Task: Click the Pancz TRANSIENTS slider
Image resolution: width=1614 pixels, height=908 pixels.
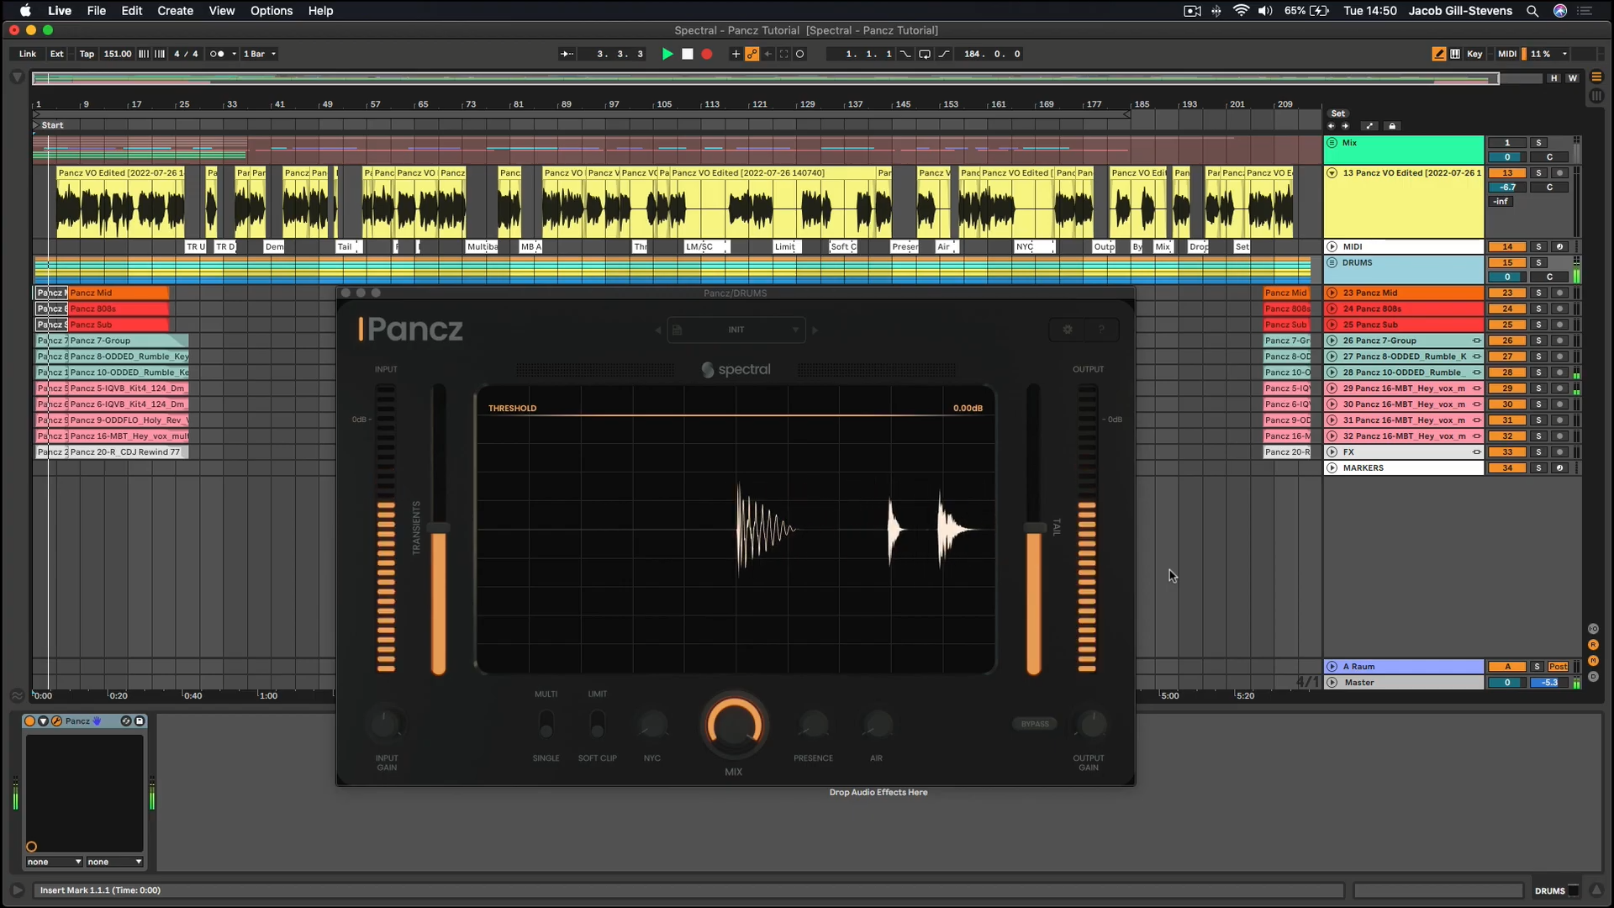Action: (x=439, y=530)
